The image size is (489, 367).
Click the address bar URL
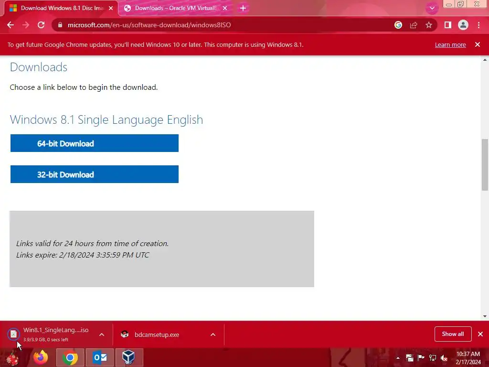(149, 25)
